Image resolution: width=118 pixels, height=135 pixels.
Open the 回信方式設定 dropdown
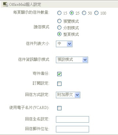click(x=68, y=95)
